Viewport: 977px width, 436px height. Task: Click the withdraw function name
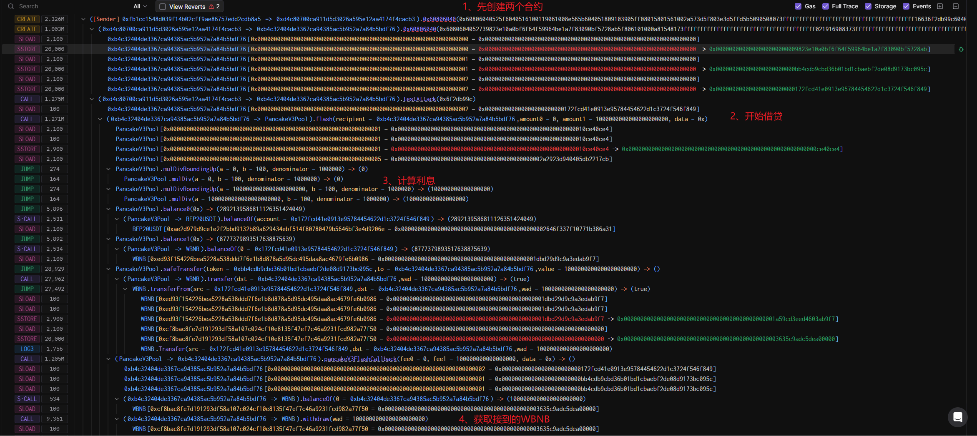pyautogui.click(x=315, y=419)
